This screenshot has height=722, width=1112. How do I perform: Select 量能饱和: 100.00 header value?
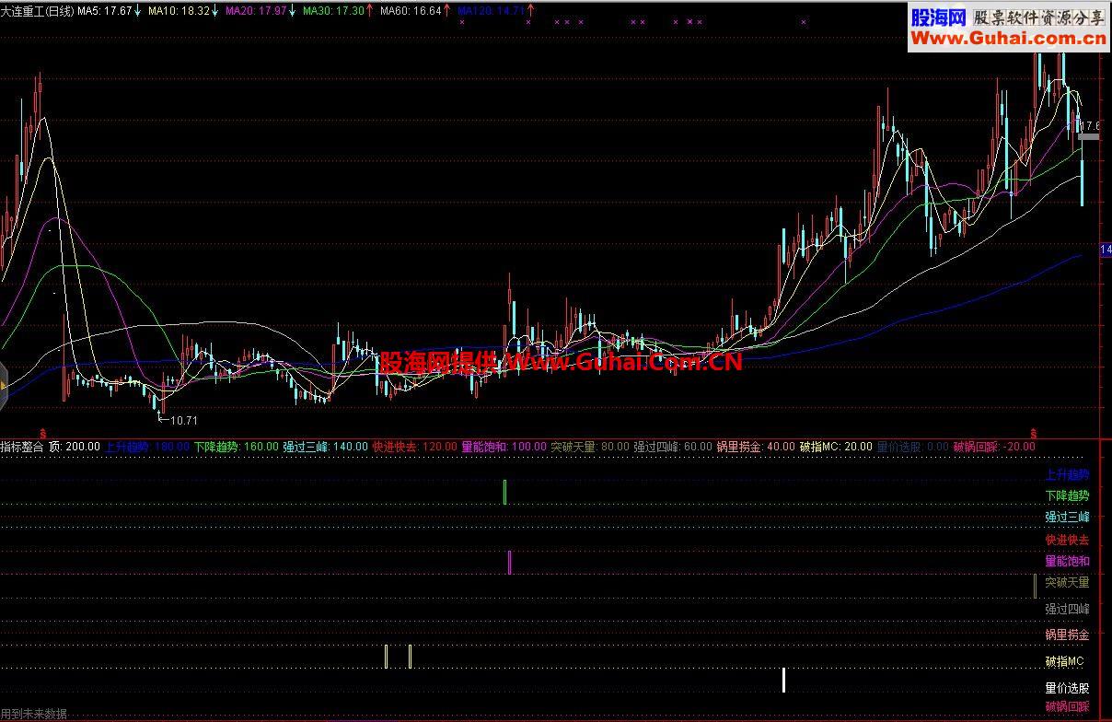point(504,447)
